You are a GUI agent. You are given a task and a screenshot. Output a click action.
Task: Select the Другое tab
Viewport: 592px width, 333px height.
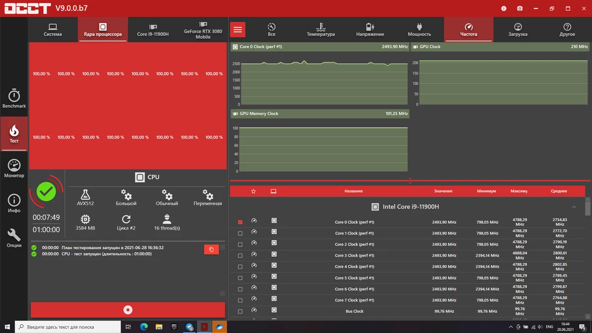coord(567,30)
